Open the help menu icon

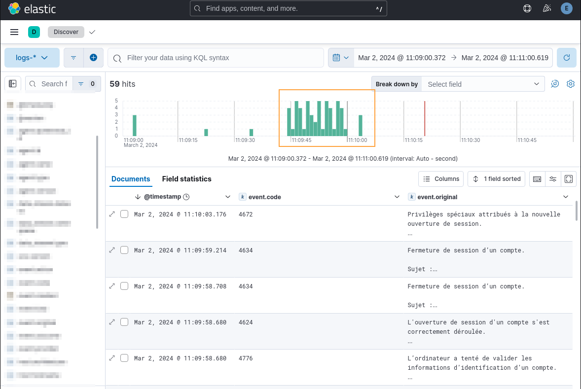tap(527, 8)
